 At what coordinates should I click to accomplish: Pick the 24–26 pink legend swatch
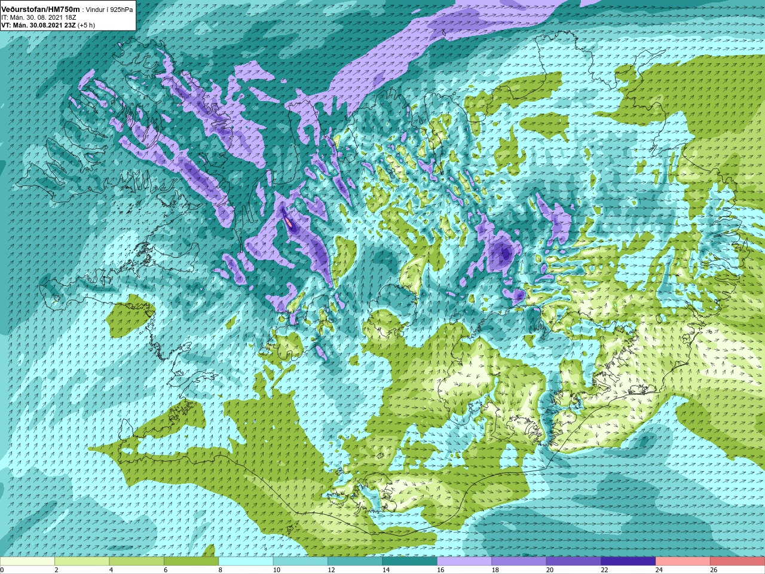(x=683, y=561)
